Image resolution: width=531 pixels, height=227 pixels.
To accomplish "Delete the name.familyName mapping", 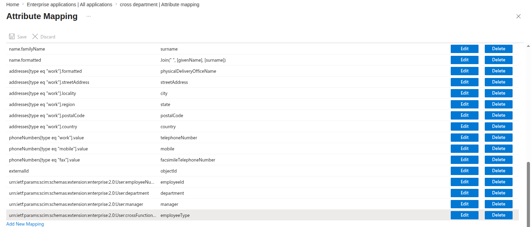I will [x=499, y=49].
